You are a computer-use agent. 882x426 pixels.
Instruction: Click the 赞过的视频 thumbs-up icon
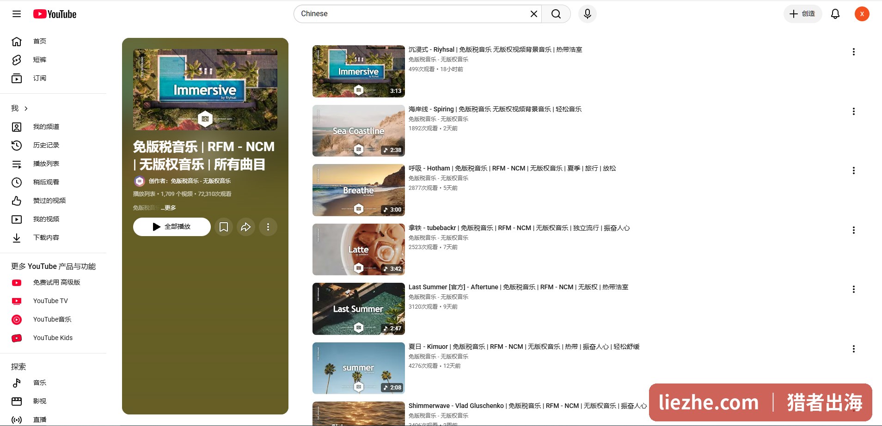pos(17,201)
